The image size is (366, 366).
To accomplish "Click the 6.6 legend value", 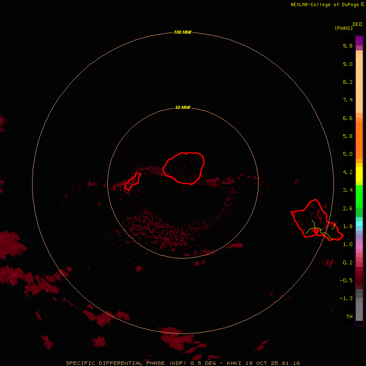I will [348, 118].
